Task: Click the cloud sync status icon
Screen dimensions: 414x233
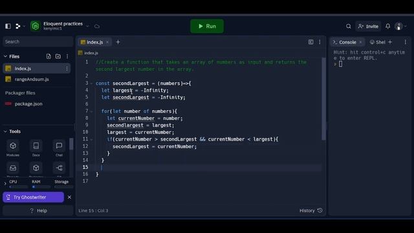Action: [x=97, y=27]
